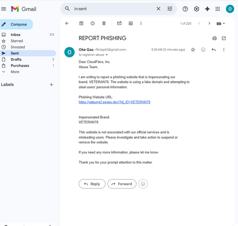238x226 pixels.
Task: Click the Labels heading
Action: coord(8,84)
